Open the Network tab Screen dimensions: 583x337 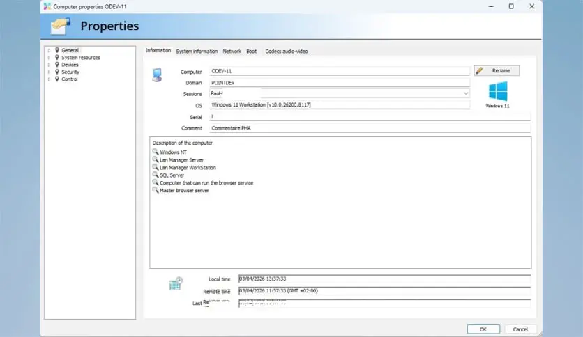point(232,52)
